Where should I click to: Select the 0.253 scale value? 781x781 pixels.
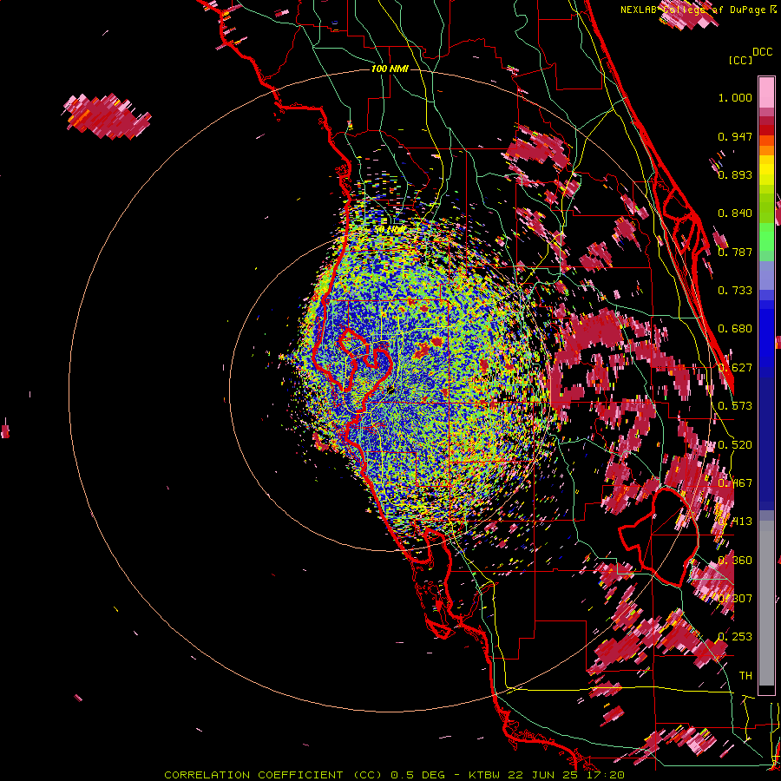click(x=735, y=637)
